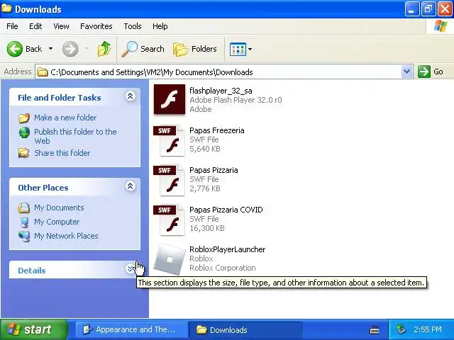The width and height of the screenshot is (454, 340).
Task: Open the Tools menu
Action: point(133,26)
